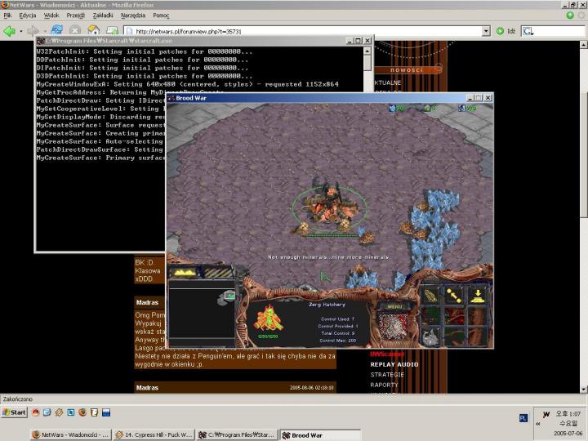Switch to NetWars Firefox taskbar button
Screen dimensions: 588x441
pyautogui.click(x=71, y=434)
